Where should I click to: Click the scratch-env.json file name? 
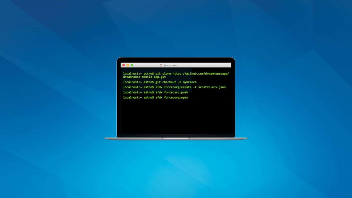[212, 87]
